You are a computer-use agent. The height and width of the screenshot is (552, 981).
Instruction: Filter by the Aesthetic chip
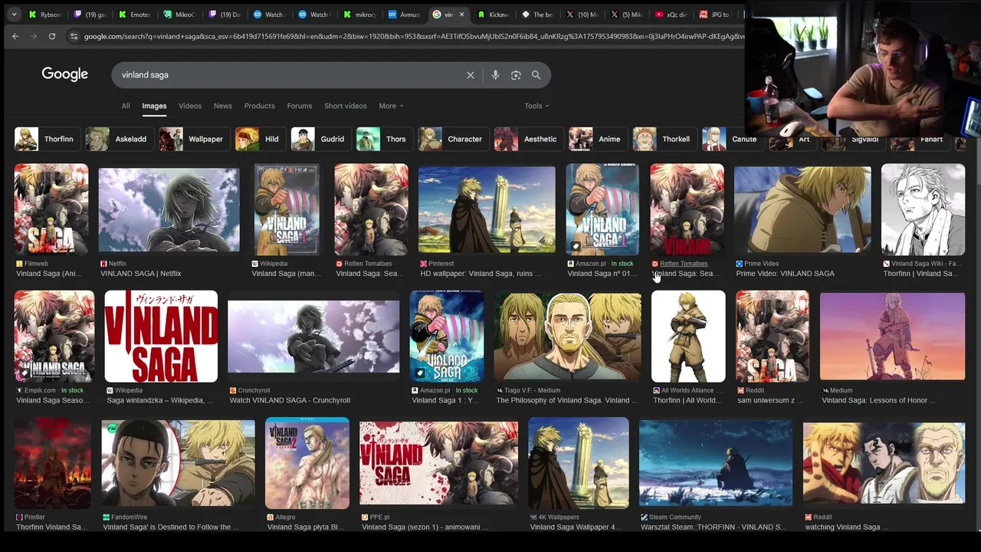point(527,139)
